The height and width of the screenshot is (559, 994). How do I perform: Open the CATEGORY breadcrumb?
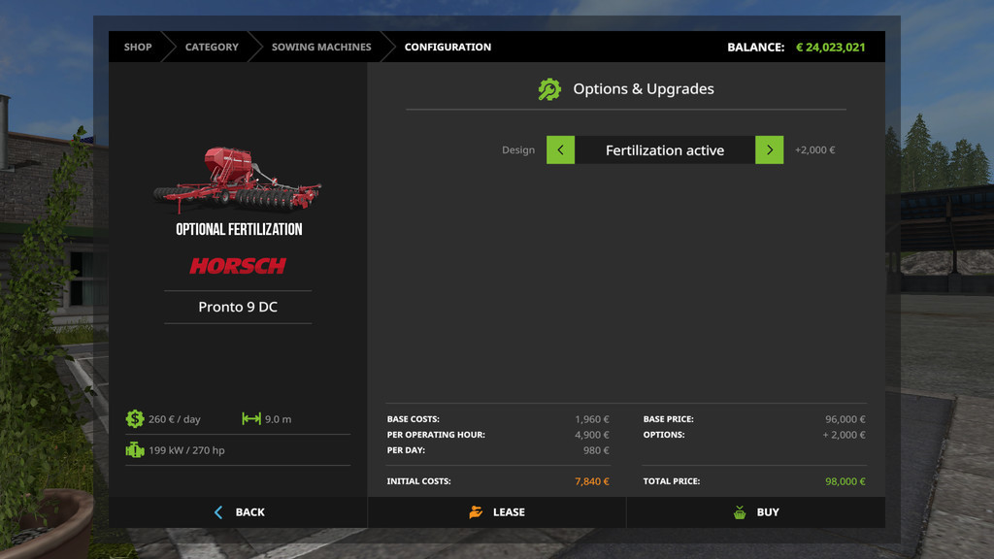click(212, 47)
